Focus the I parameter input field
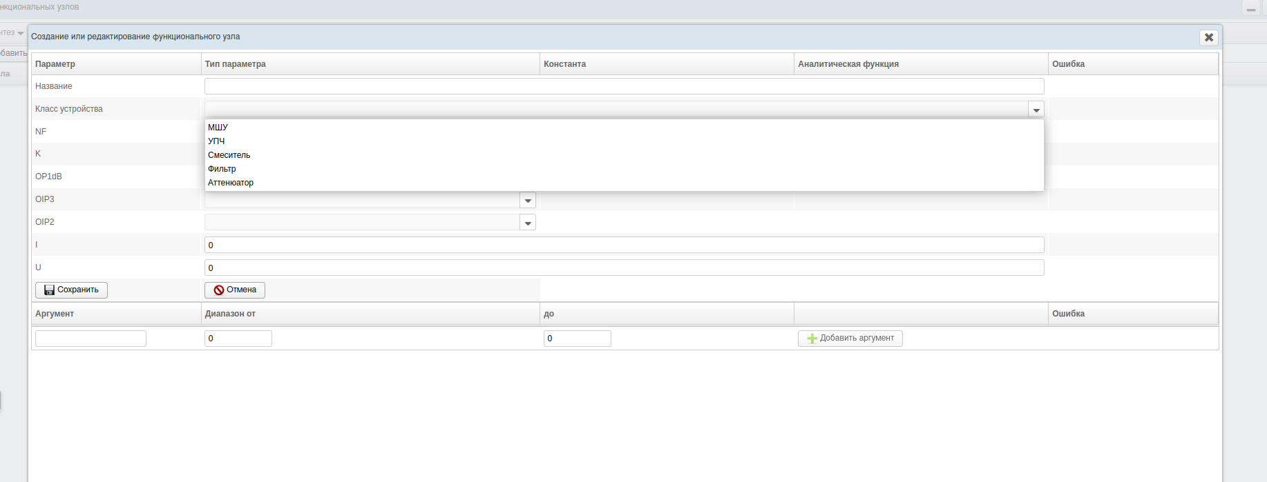This screenshot has height=482, width=1267. tap(623, 245)
